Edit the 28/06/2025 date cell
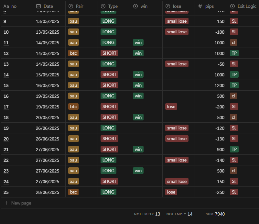 pos(48,192)
